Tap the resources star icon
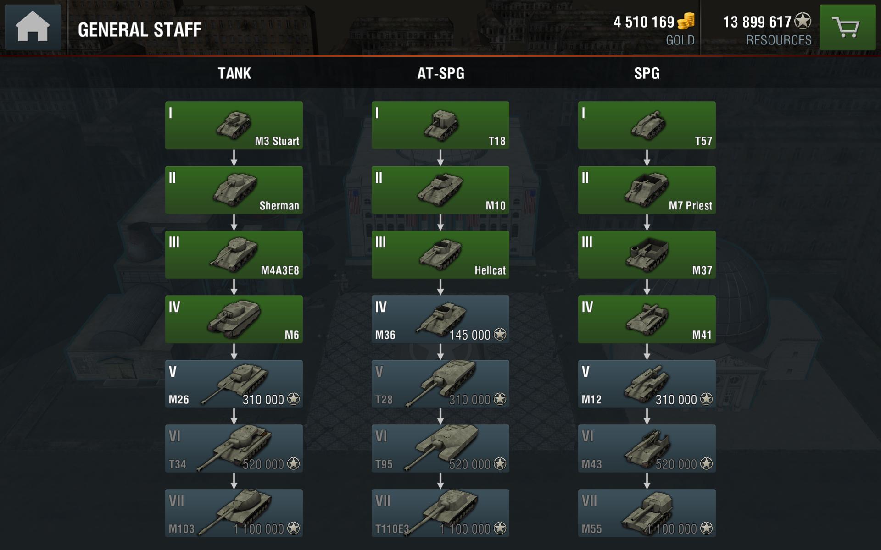This screenshot has height=550, width=881. click(x=803, y=21)
